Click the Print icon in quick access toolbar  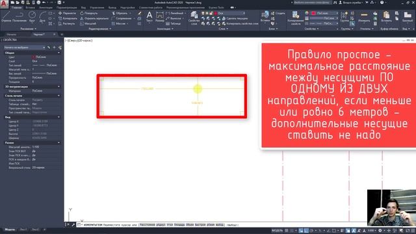(38, 3)
